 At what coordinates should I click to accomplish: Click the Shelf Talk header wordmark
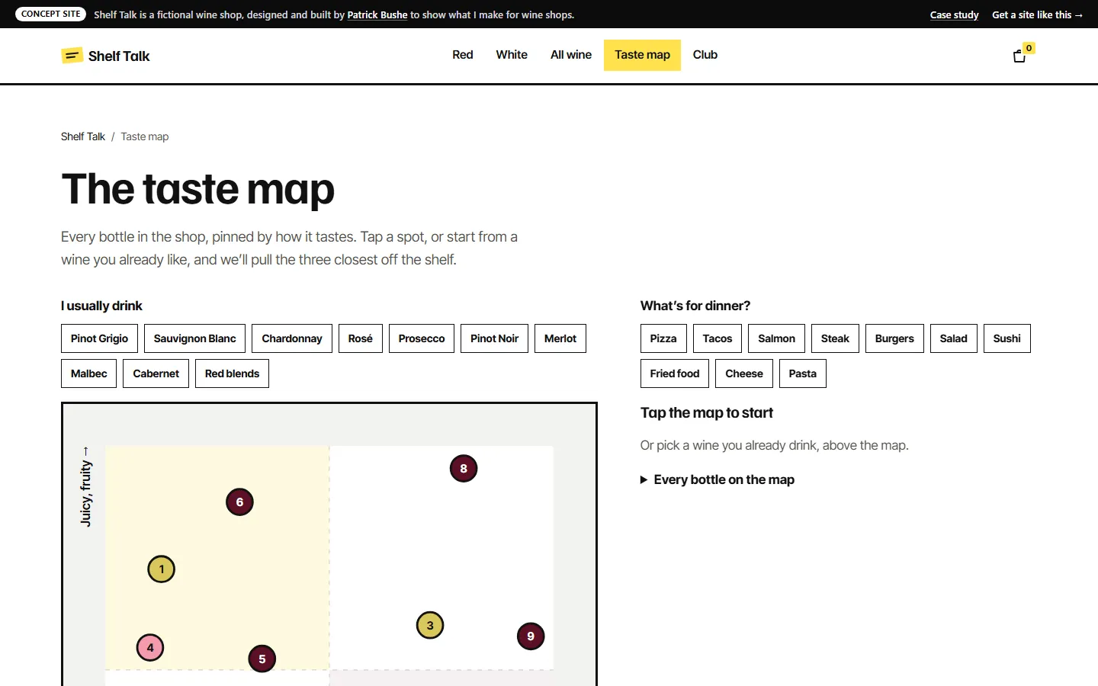tap(119, 56)
